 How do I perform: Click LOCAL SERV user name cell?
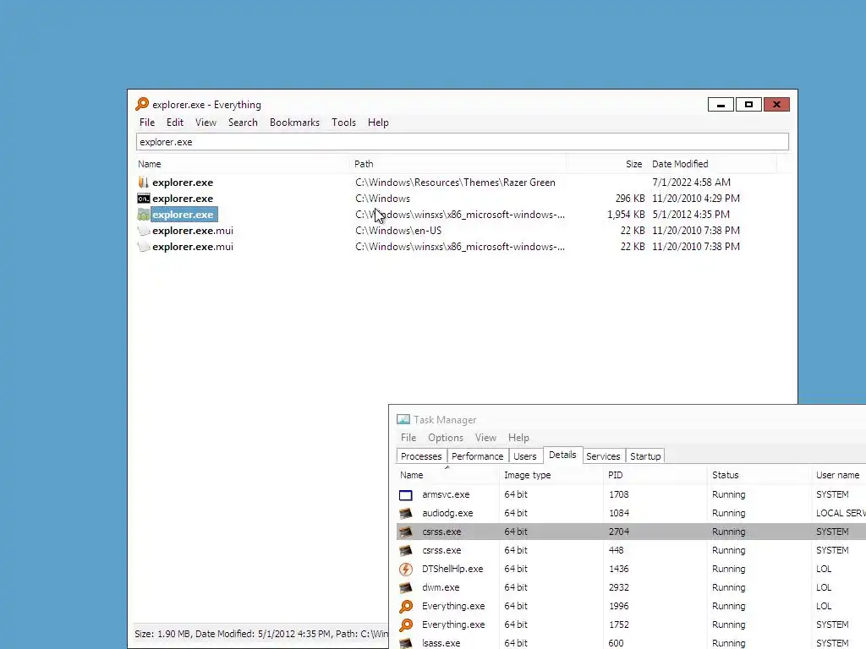click(841, 513)
